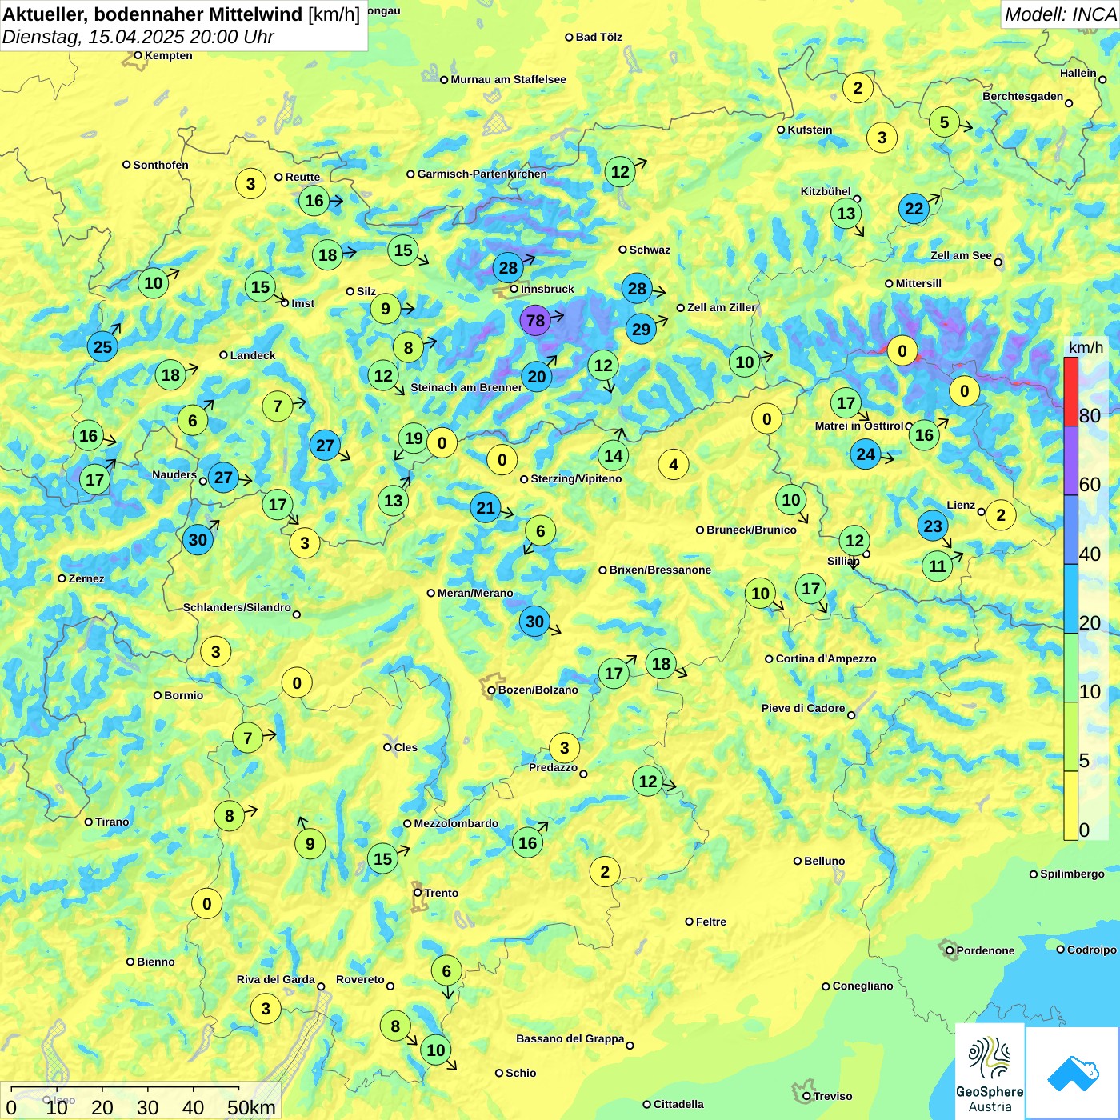Select the 15 km/h marker near Mezzolombardo
This screenshot has height=1120, width=1120.
click(383, 858)
